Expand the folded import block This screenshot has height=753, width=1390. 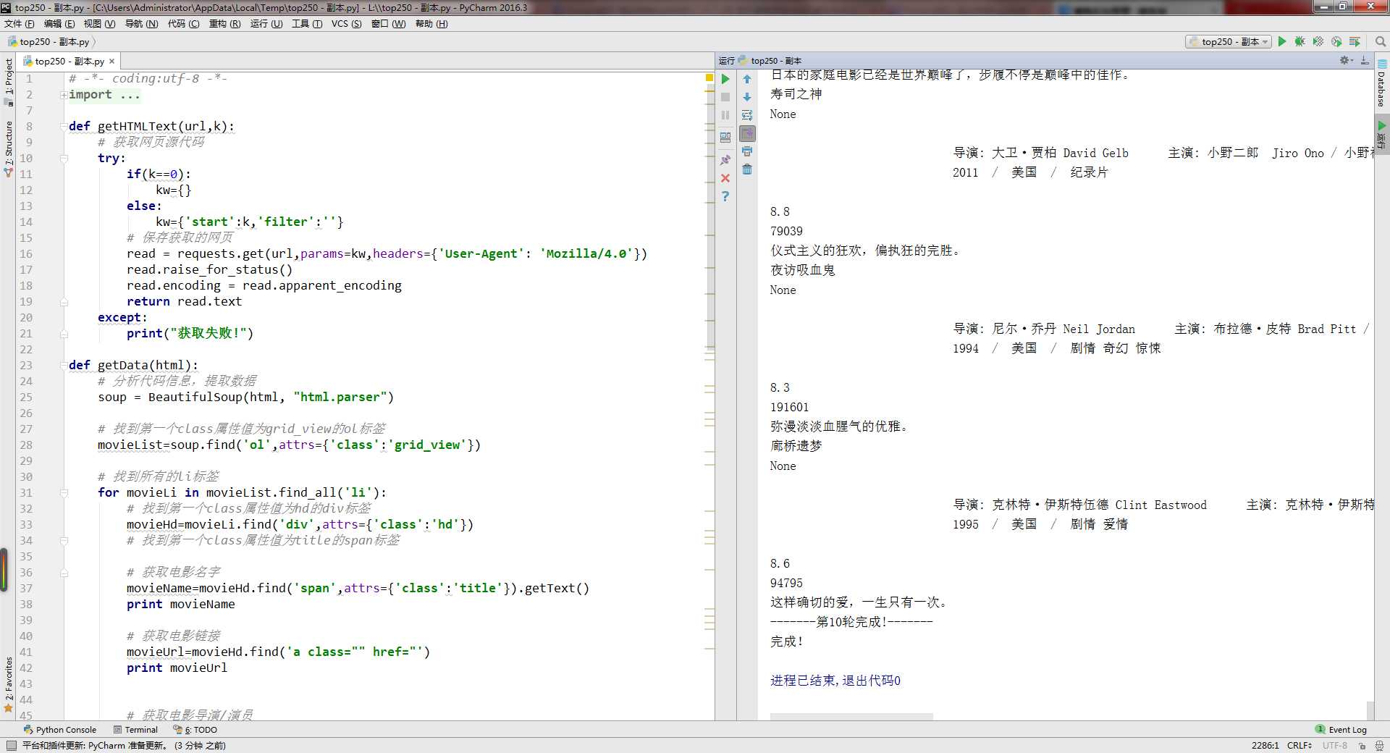click(64, 95)
